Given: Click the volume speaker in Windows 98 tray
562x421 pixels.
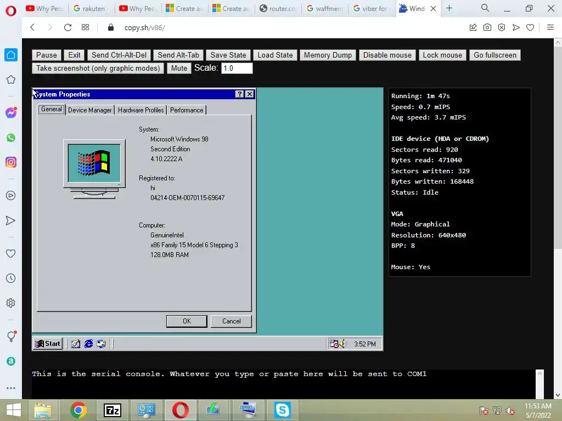Looking at the screenshot, I should [342, 344].
